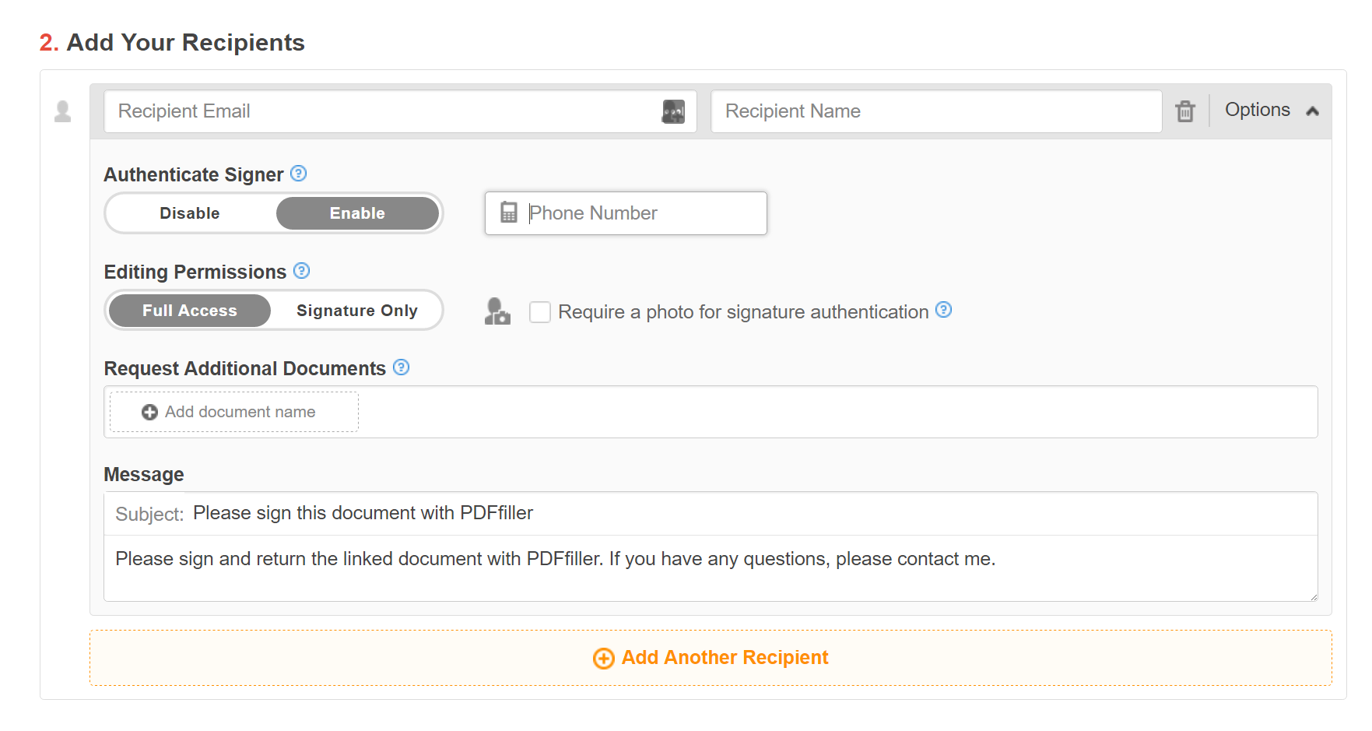Click Add Another Recipient
Viewport: 1372px width, 731px height.
click(711, 658)
